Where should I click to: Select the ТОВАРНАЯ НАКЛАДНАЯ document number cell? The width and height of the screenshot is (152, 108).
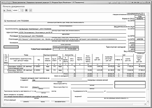[x=59, y=49]
